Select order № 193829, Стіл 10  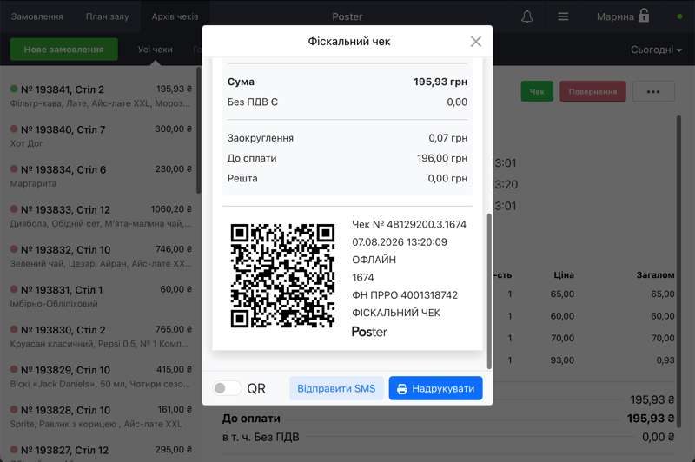101,377
